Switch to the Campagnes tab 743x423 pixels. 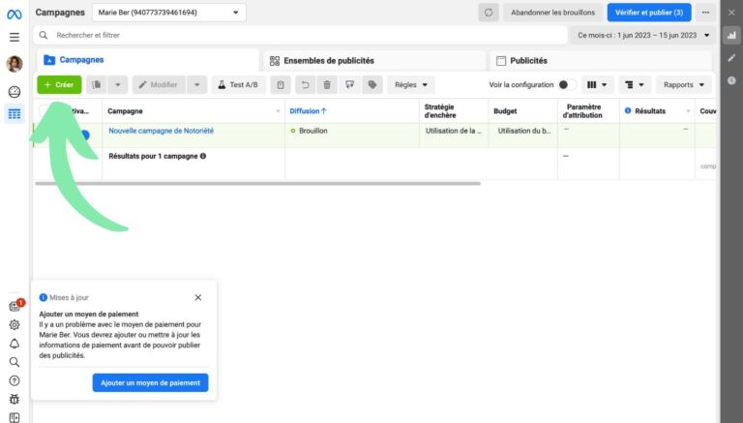coord(148,60)
